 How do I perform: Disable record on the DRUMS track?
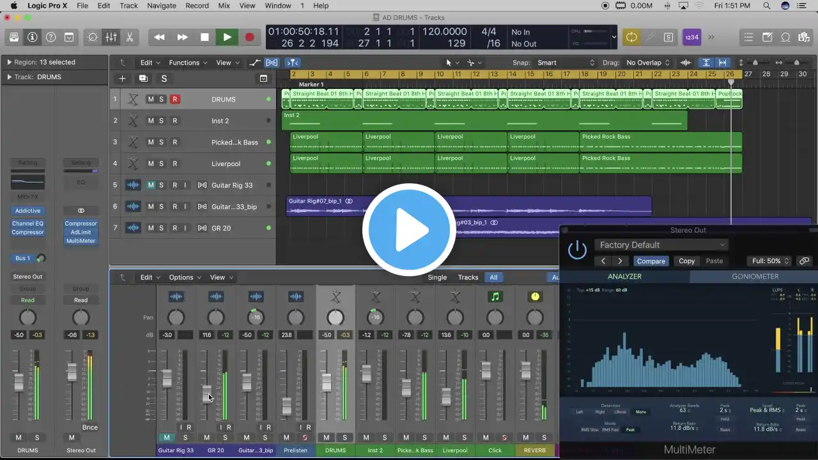click(174, 99)
